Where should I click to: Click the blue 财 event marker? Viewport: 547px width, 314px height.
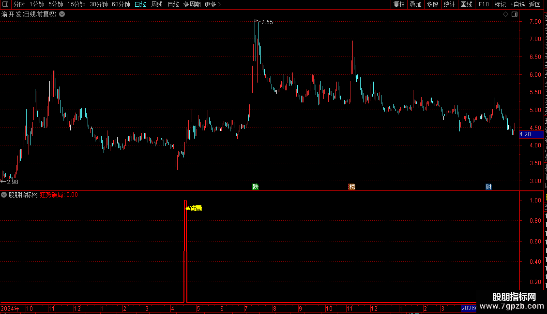(x=488, y=187)
